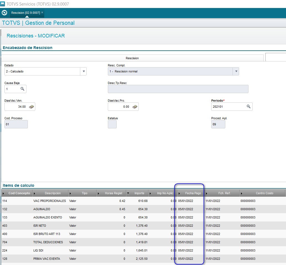
Task: Select the LIQ SDI description cell
Action: [38, 250]
